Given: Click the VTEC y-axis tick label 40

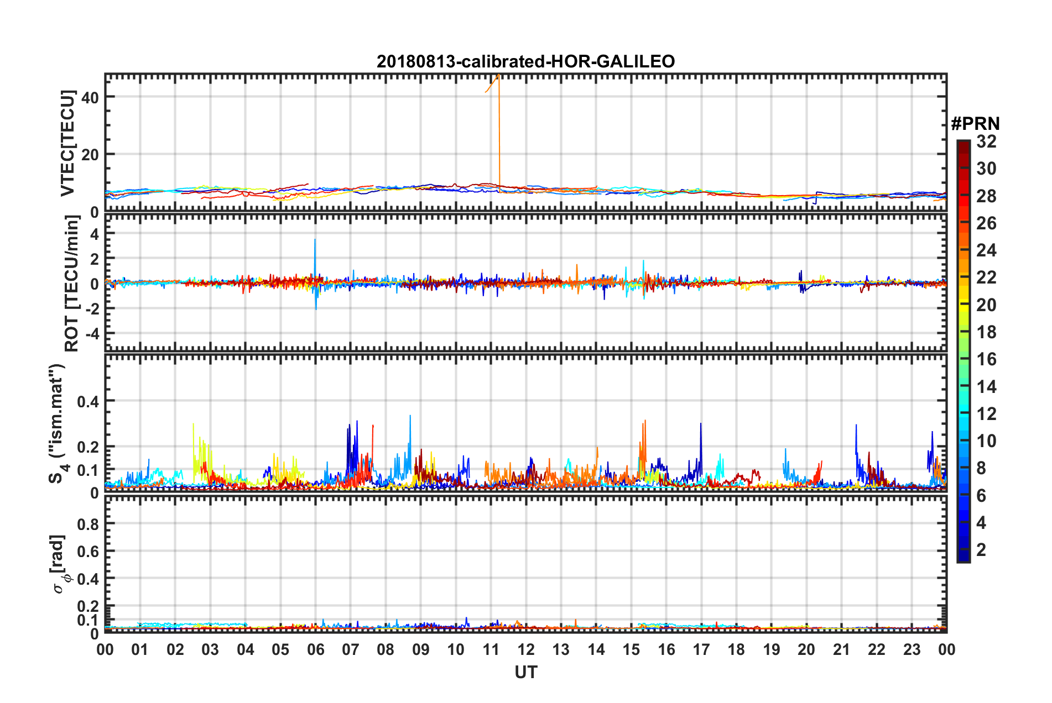Looking at the screenshot, I should coord(90,97).
